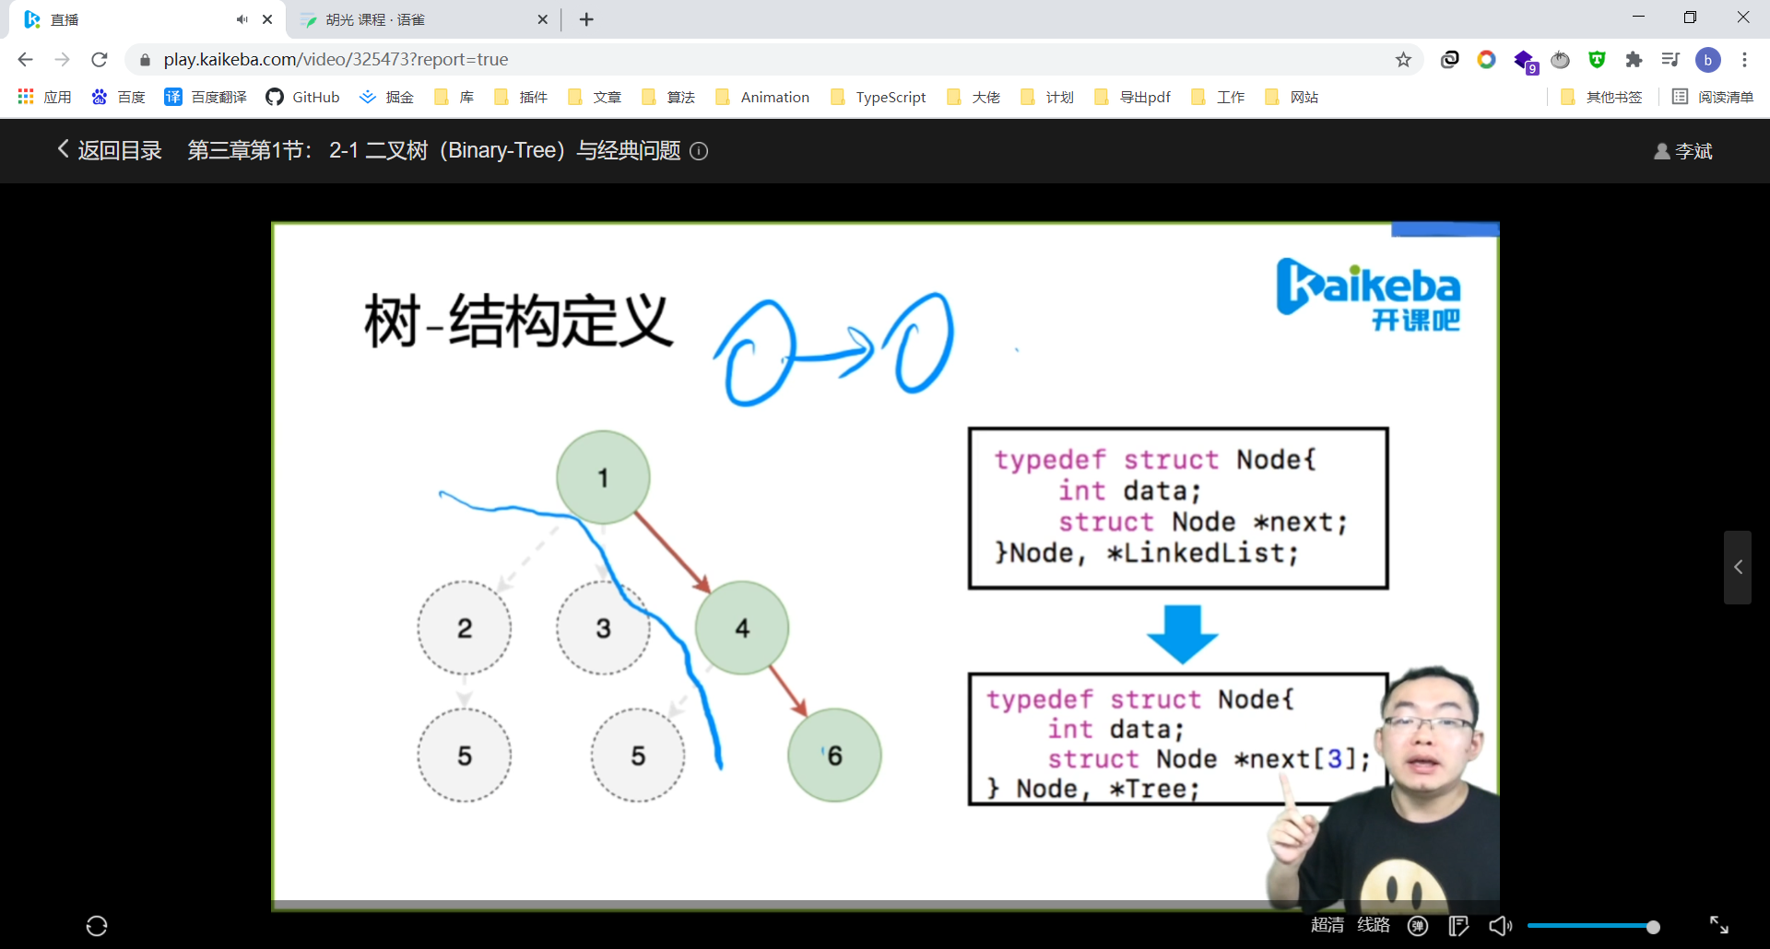This screenshot has width=1770, height=949.
Task: Expand the 算法 bookmark folder
Action: 668,97
